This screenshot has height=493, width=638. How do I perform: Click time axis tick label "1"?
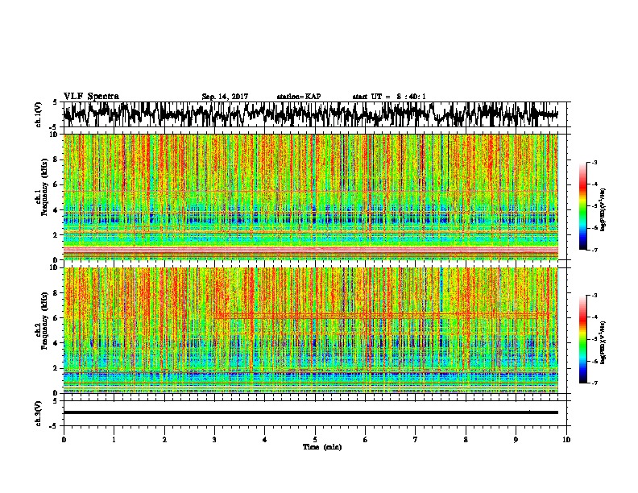coord(114,440)
